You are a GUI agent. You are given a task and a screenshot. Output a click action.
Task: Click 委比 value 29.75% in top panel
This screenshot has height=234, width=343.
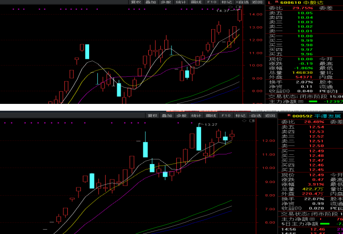point(303,8)
